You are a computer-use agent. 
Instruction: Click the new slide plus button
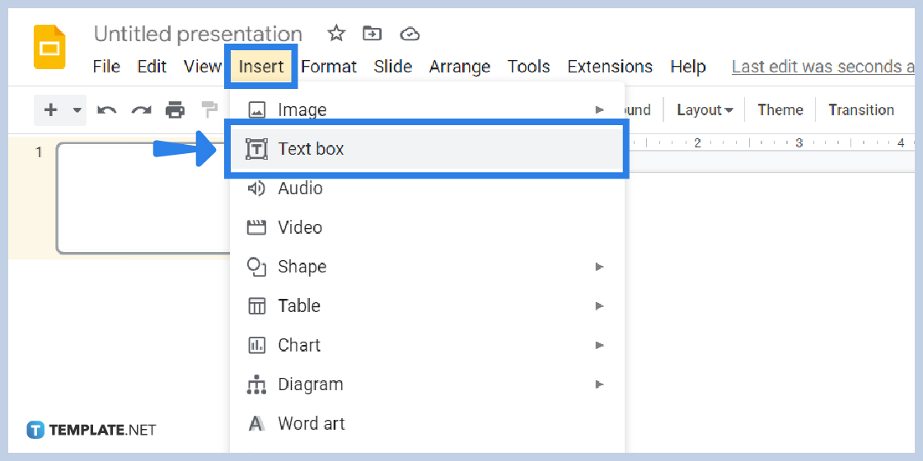coord(51,110)
